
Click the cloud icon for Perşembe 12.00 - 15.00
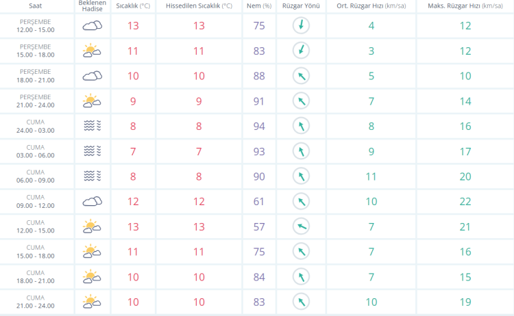click(92, 26)
